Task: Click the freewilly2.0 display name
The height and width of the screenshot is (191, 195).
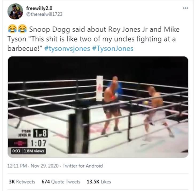Action: pyautogui.click(x=39, y=8)
